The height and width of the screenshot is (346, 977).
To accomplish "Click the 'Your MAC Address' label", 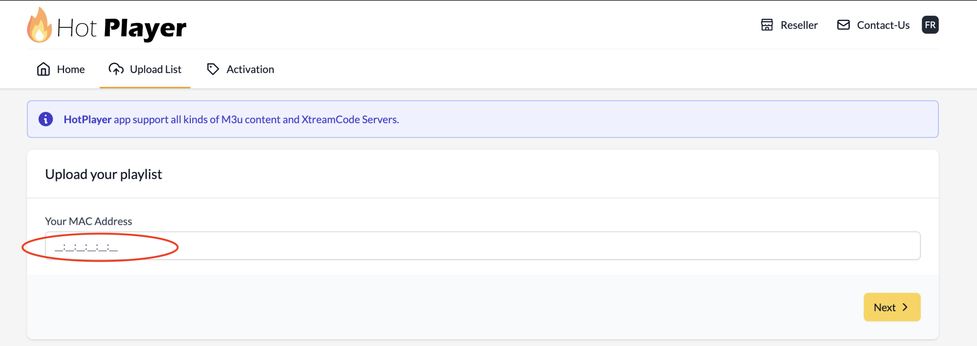I will click(89, 221).
